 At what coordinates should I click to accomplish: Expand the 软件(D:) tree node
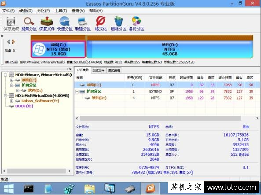[18, 90]
